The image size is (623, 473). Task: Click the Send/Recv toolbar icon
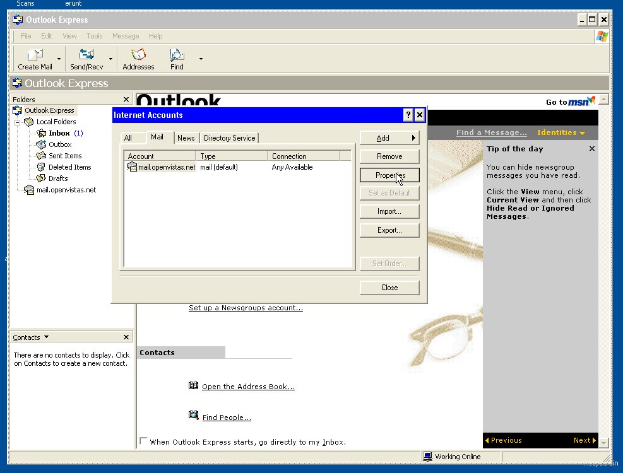pos(86,55)
